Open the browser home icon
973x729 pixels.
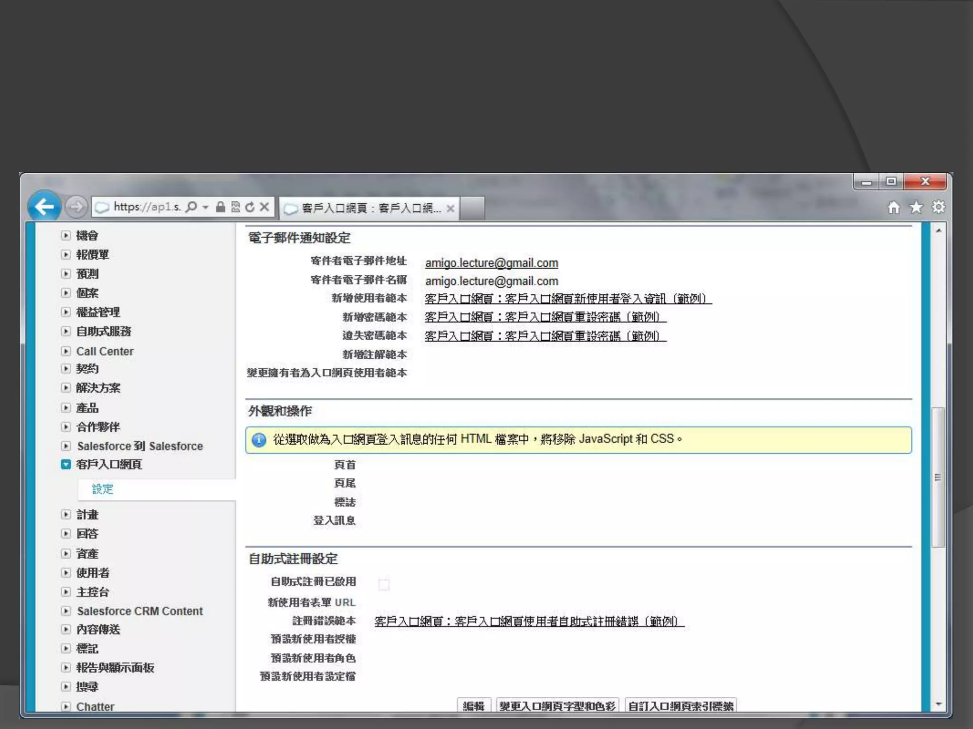(894, 207)
